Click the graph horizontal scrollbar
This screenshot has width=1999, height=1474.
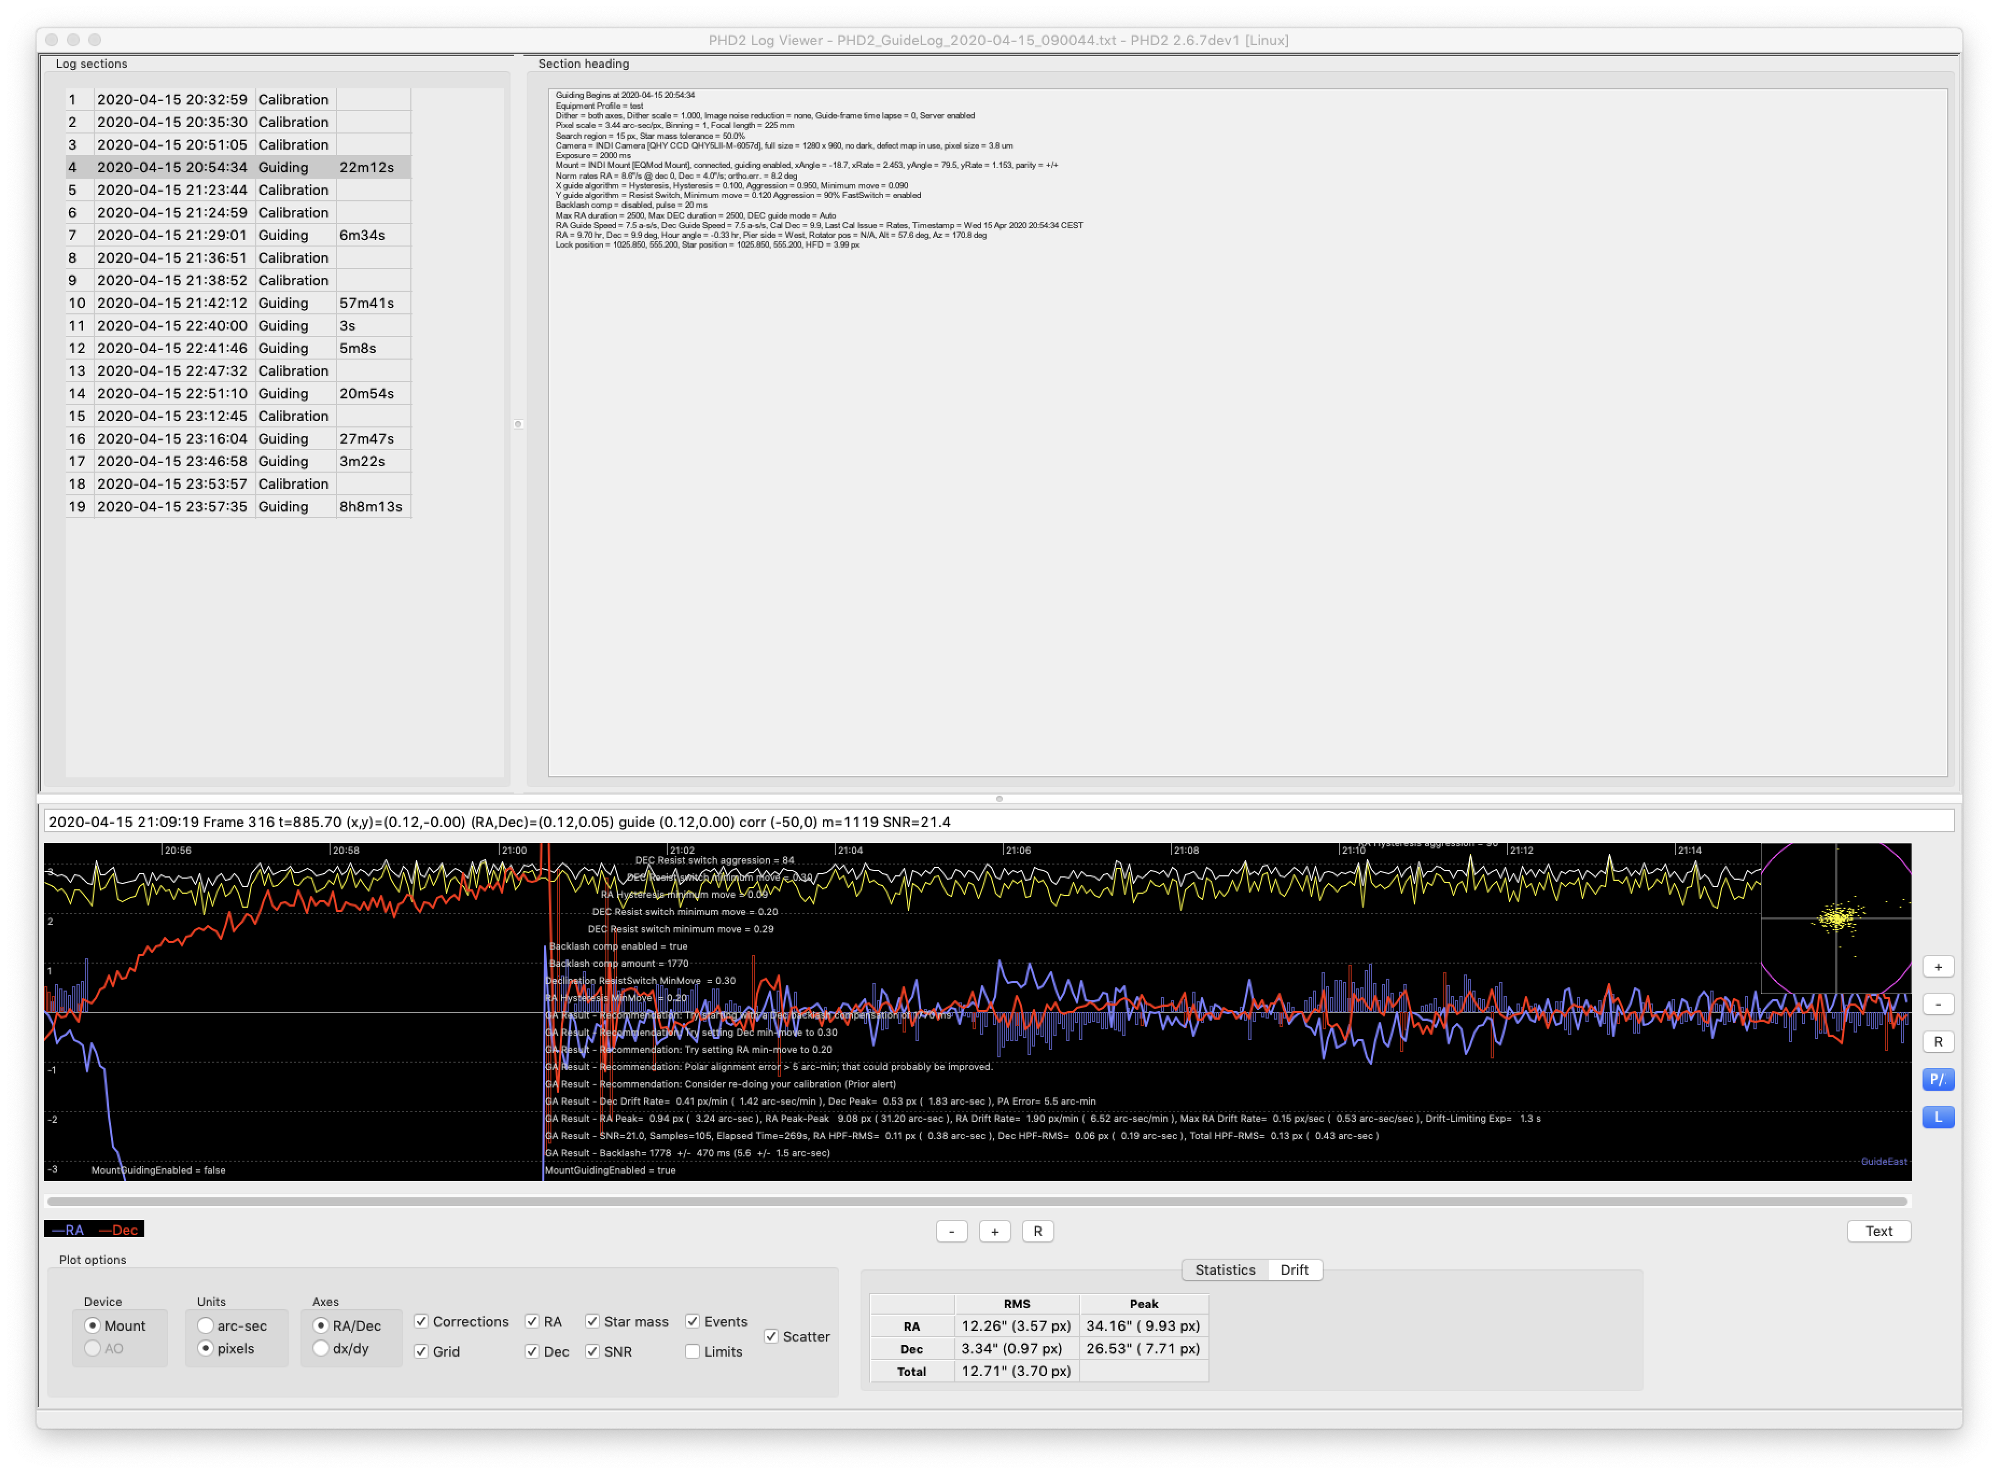(x=976, y=1201)
